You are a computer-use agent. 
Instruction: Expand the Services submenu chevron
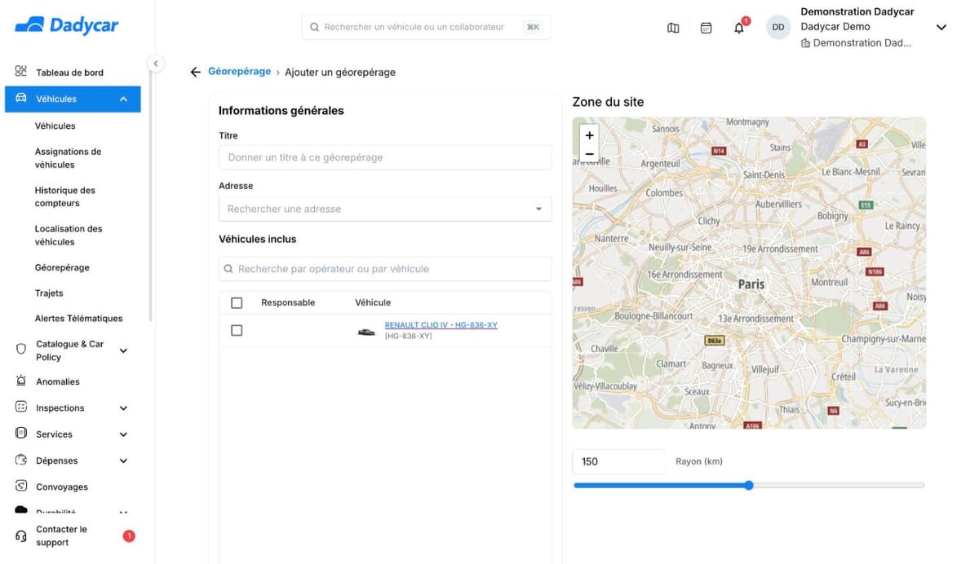click(123, 434)
